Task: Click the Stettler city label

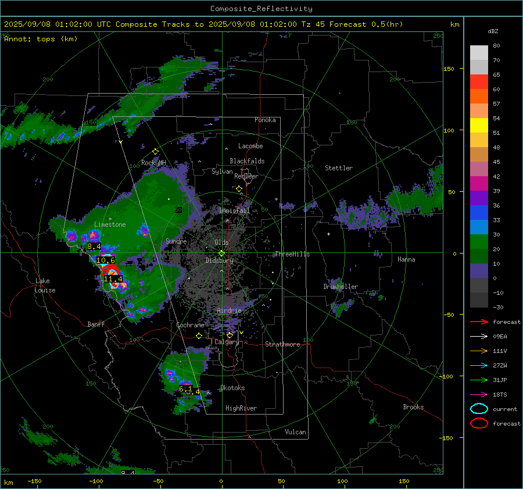Action: 339,168
